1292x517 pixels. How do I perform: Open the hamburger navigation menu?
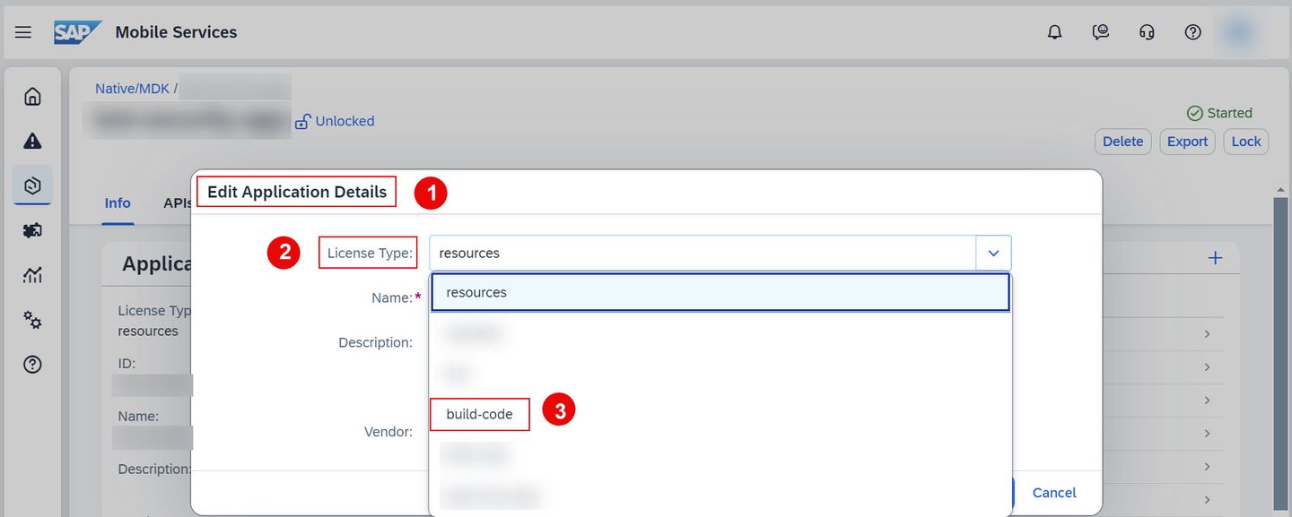(x=23, y=32)
